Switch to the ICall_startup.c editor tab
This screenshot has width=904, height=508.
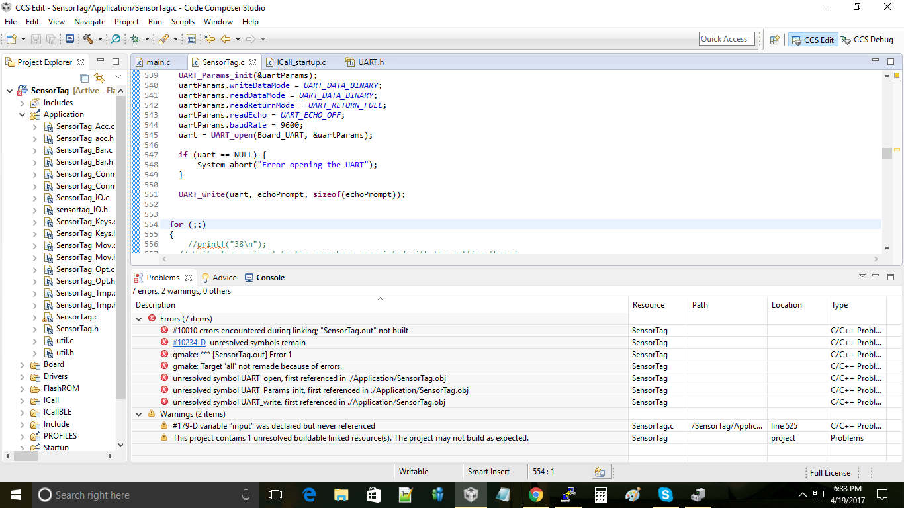pyautogui.click(x=295, y=62)
